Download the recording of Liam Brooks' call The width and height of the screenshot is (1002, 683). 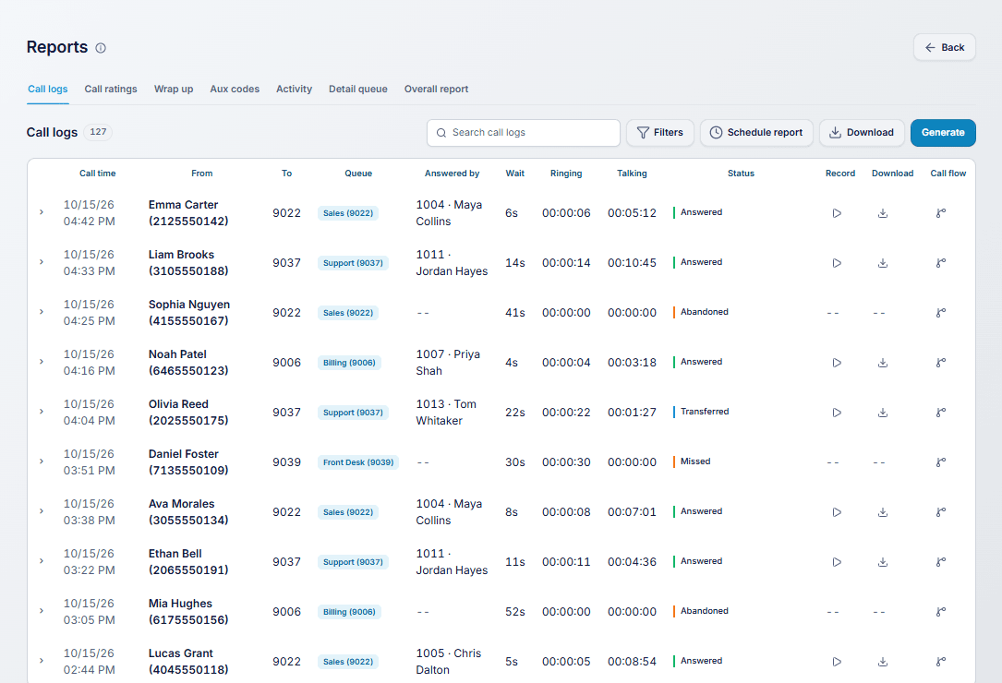click(x=883, y=263)
